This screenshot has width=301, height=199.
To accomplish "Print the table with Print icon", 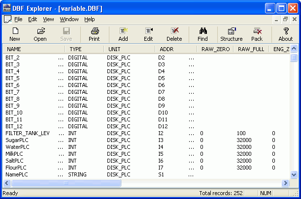I will [x=94, y=34].
